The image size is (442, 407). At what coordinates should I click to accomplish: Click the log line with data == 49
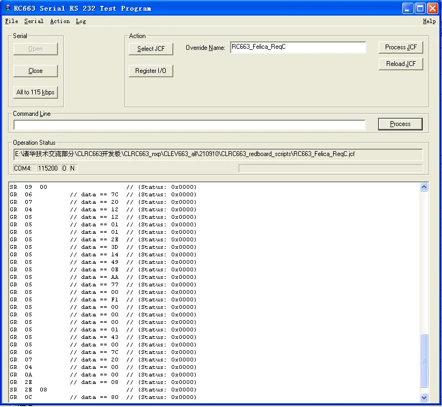(103, 262)
